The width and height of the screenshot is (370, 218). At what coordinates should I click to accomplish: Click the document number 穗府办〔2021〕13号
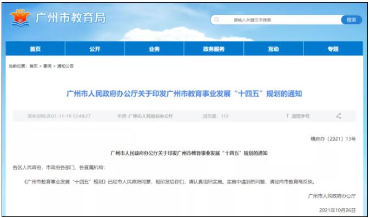tap(336, 139)
